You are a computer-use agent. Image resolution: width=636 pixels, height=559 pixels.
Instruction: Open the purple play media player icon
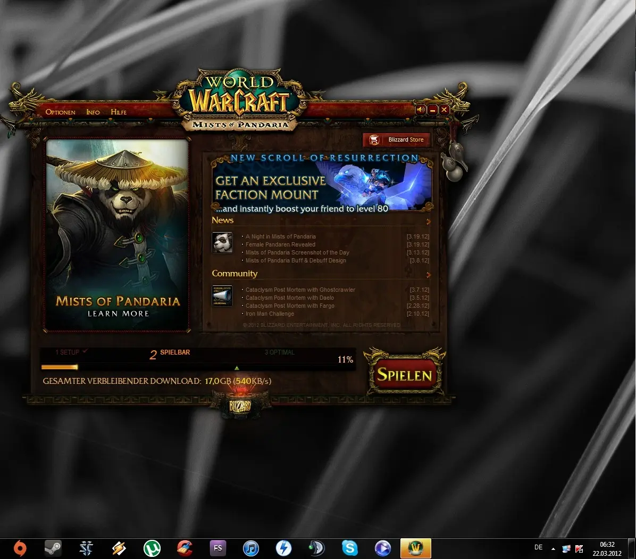pyautogui.click(x=382, y=548)
